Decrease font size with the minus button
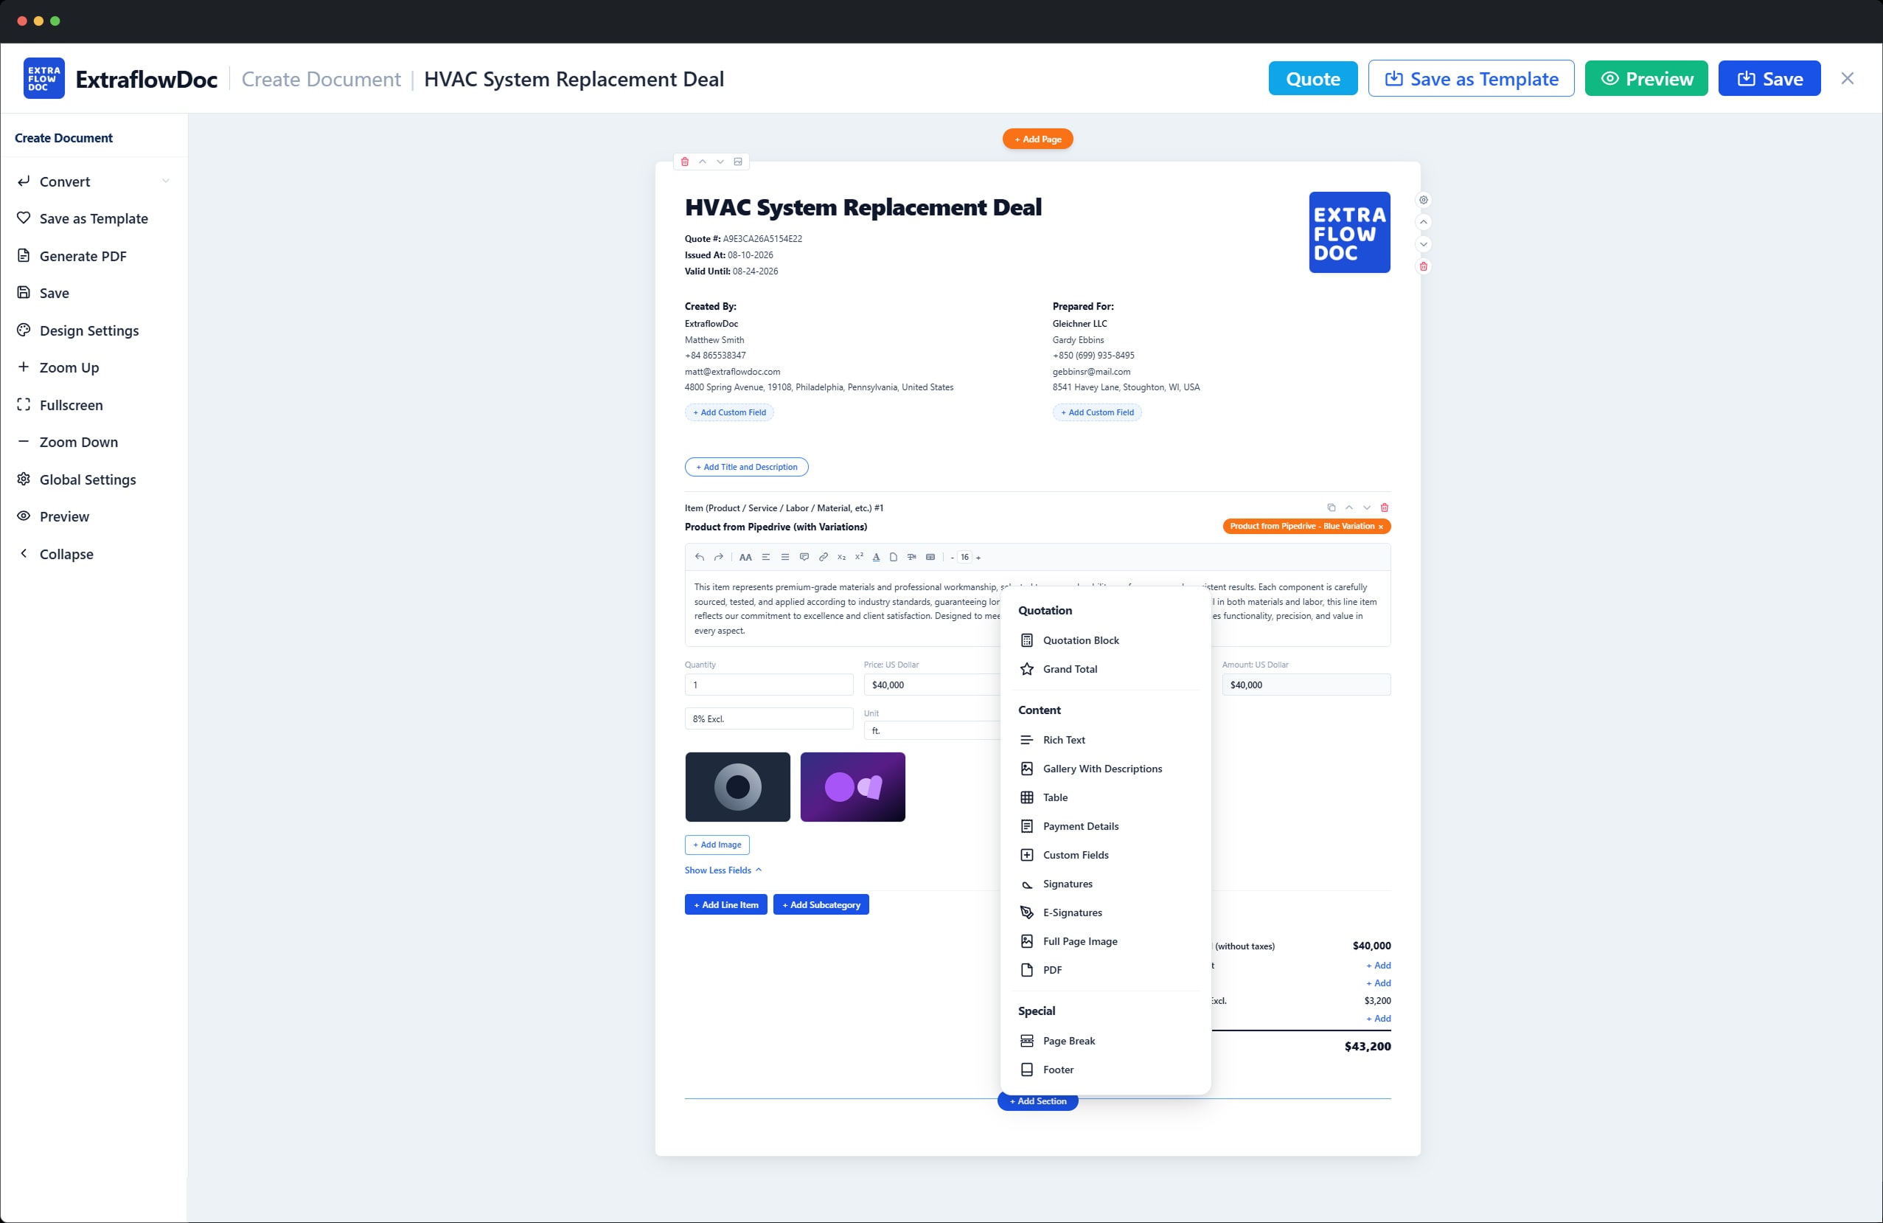The height and width of the screenshot is (1223, 1883). 952,557
